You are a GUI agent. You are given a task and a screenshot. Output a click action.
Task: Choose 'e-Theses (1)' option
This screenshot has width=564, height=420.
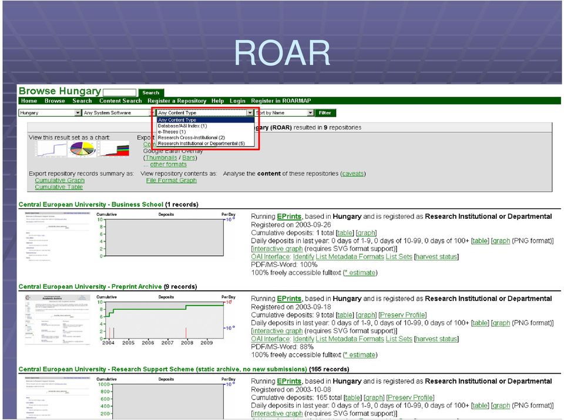pyautogui.click(x=206, y=132)
